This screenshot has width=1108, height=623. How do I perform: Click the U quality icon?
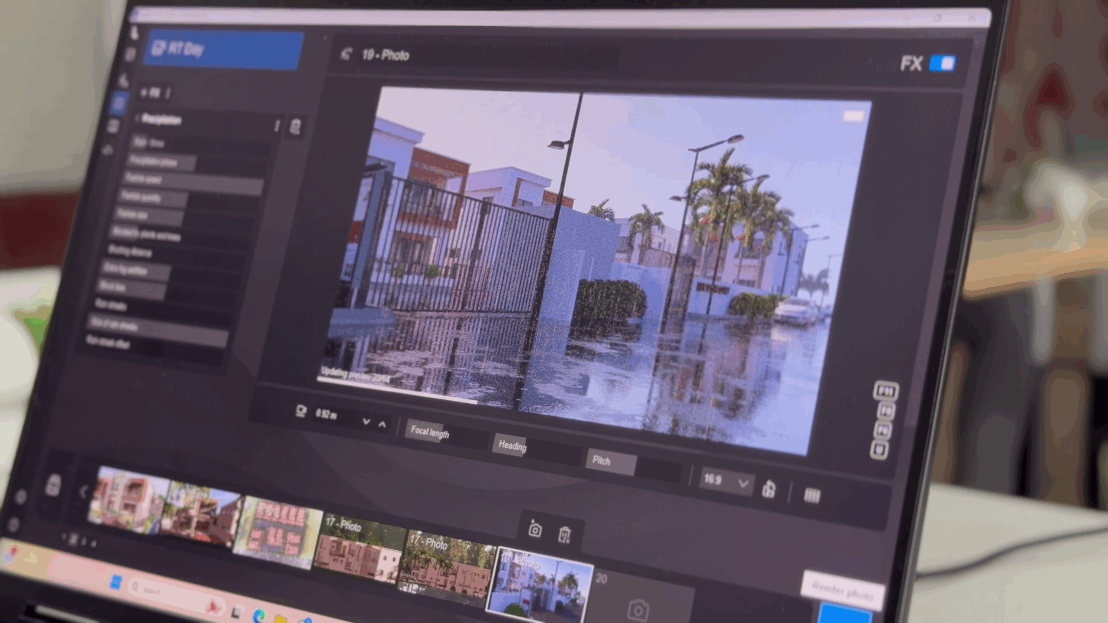(x=879, y=450)
